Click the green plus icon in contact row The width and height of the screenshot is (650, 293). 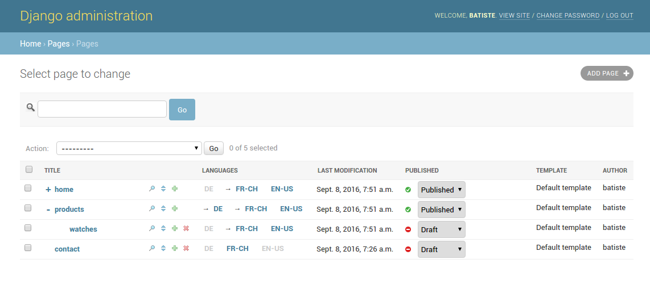[175, 248]
